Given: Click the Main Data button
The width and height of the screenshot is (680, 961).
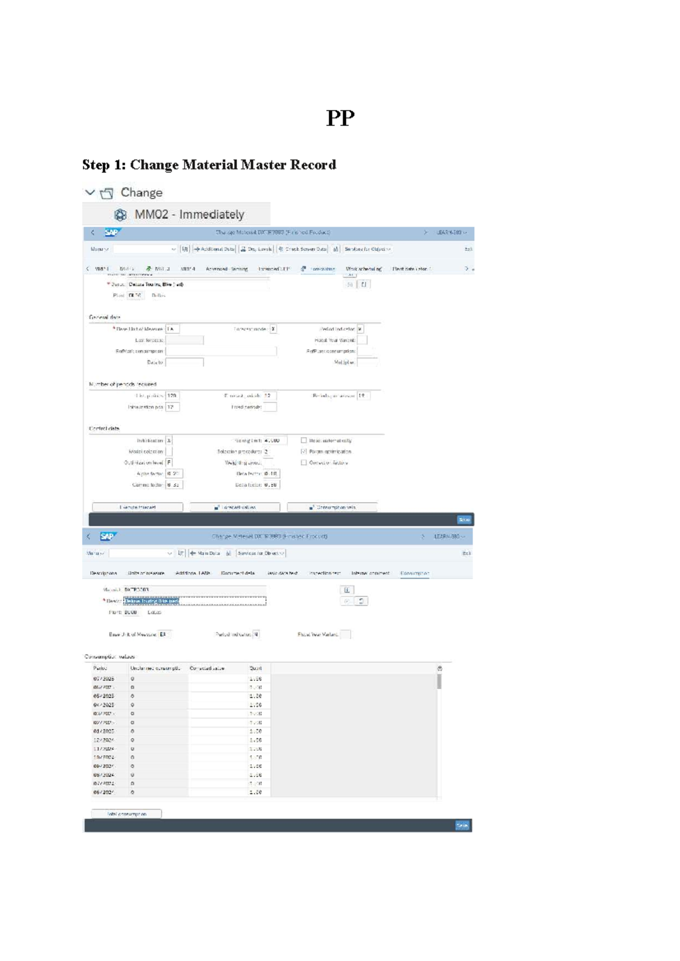Looking at the screenshot, I should (205, 553).
